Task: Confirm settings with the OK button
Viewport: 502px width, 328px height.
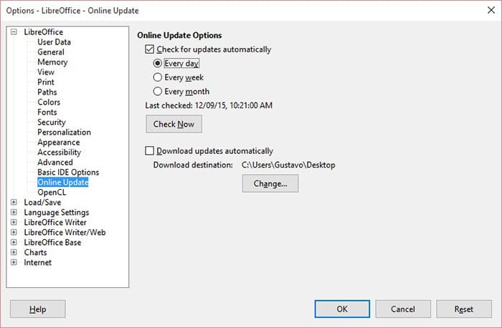Action: pyautogui.click(x=342, y=309)
